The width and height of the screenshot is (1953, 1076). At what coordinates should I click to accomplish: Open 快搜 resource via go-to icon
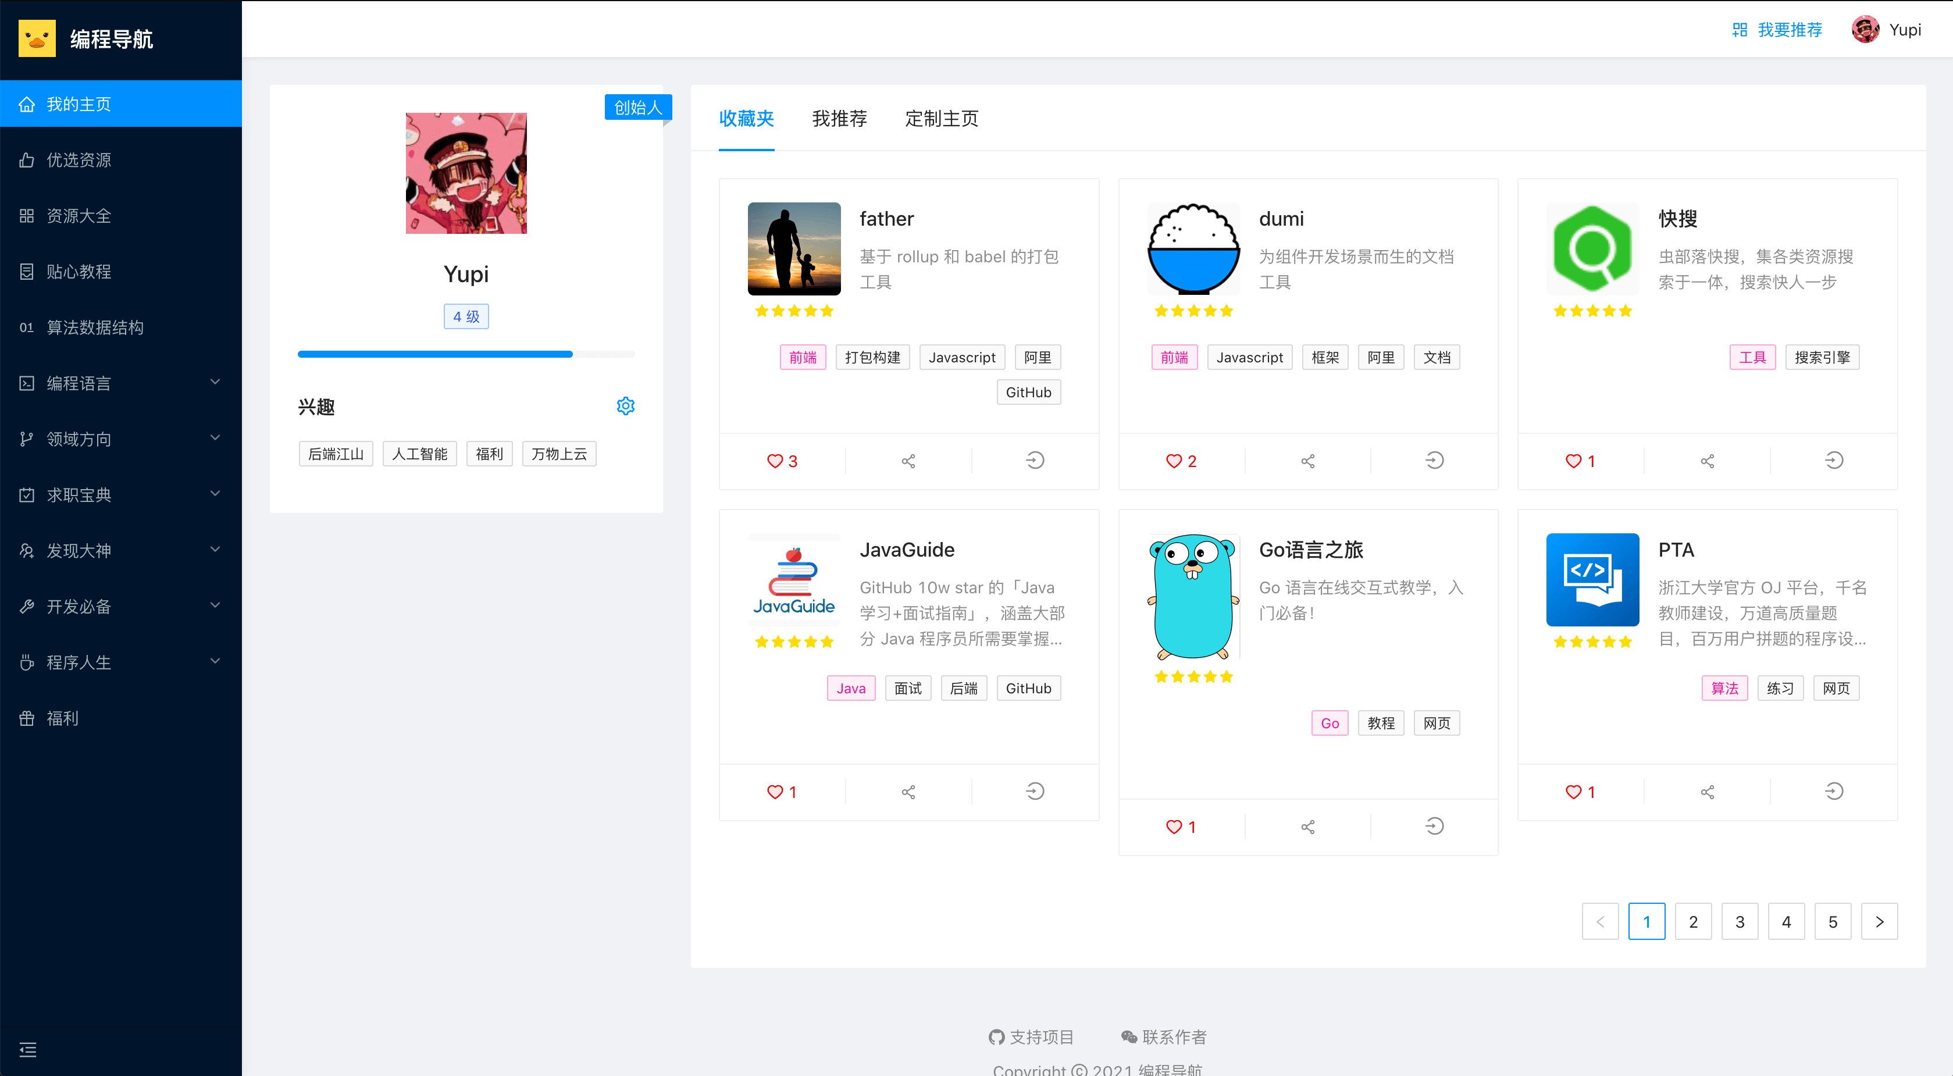pos(1834,461)
